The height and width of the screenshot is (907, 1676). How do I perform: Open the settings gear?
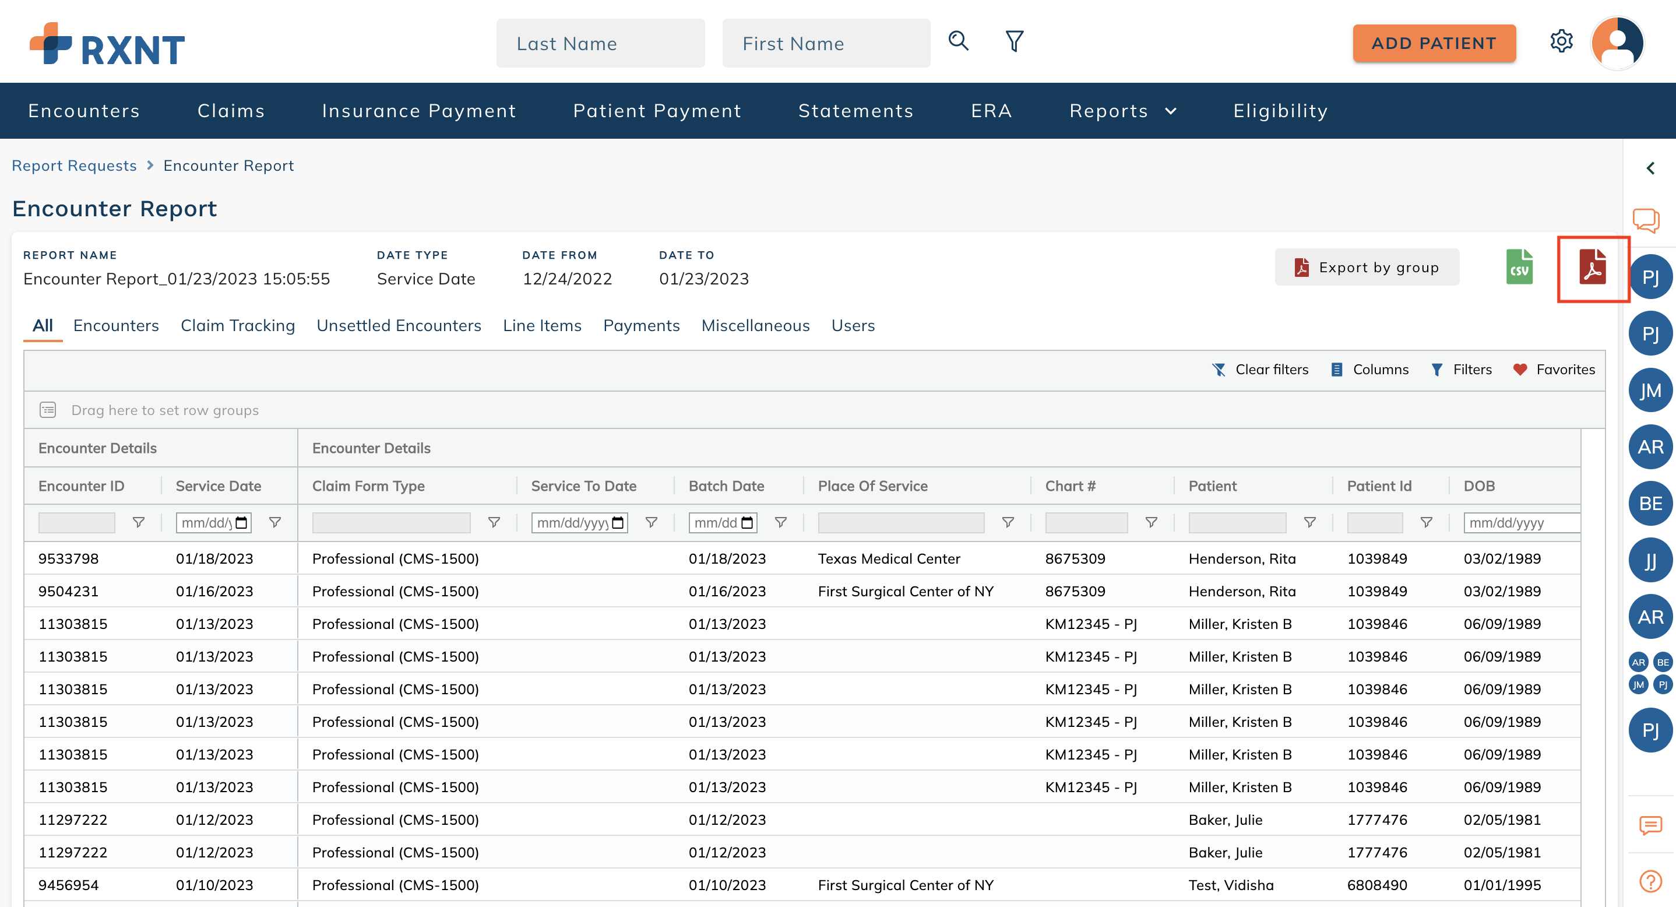pos(1562,41)
